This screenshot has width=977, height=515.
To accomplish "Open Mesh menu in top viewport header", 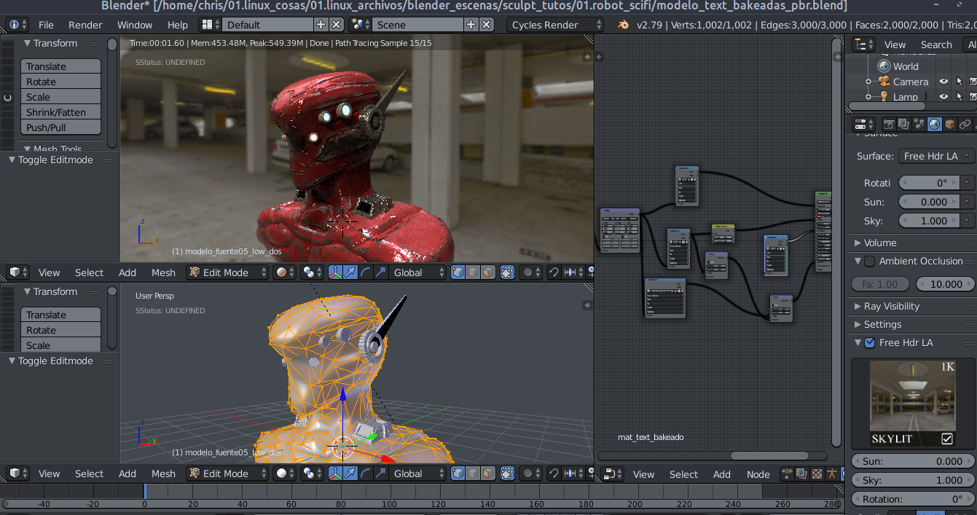I will click(x=163, y=272).
